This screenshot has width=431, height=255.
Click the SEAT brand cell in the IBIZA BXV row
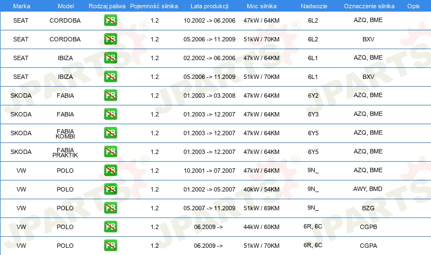[21, 77]
